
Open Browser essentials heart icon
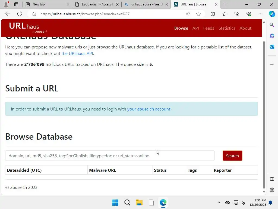(249, 14)
